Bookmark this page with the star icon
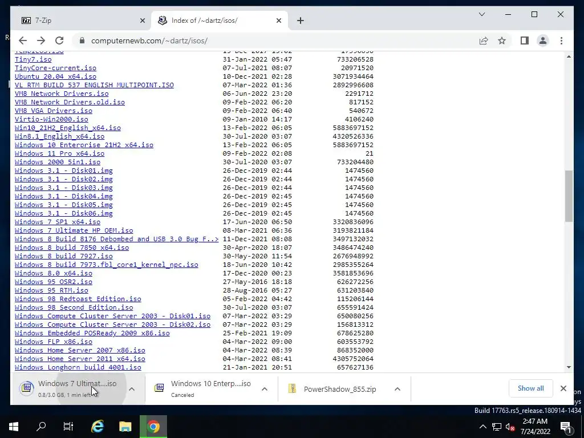Viewport: 584px width, 438px height. (x=502, y=40)
